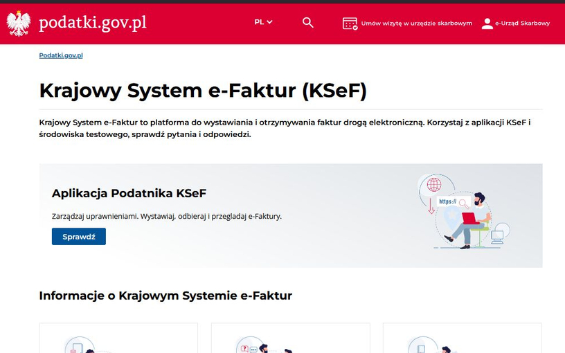Click the 'Zarządzaj uprawnieniami' description text
565x353 pixels.
click(x=167, y=217)
